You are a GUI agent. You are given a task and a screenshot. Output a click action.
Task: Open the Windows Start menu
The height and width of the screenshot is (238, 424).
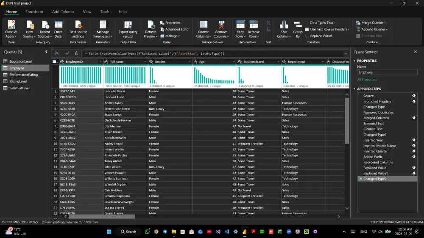point(109,232)
